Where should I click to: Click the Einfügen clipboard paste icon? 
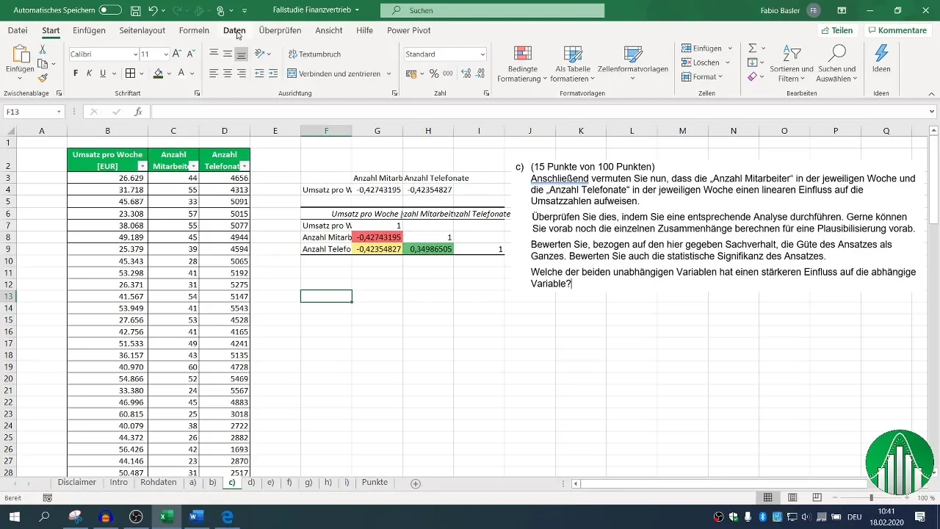[20, 55]
